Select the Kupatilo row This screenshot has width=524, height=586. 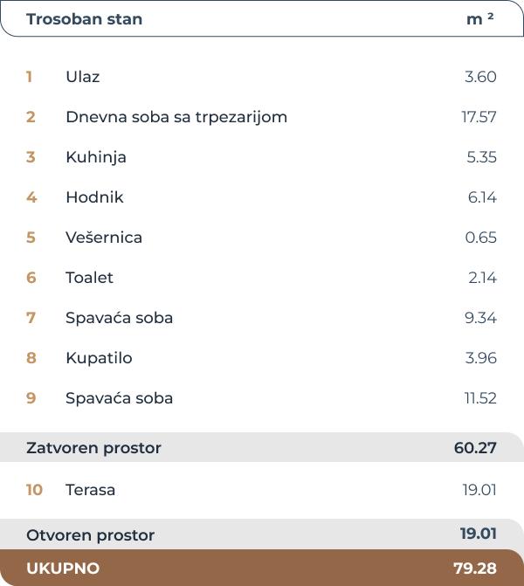click(x=262, y=358)
